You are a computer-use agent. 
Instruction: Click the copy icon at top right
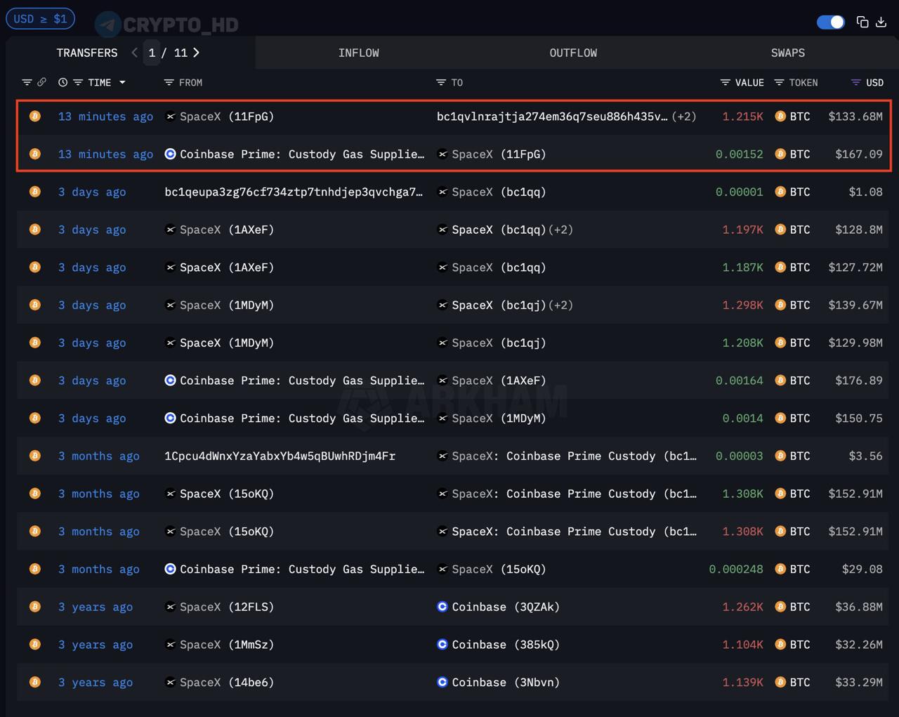pos(862,22)
